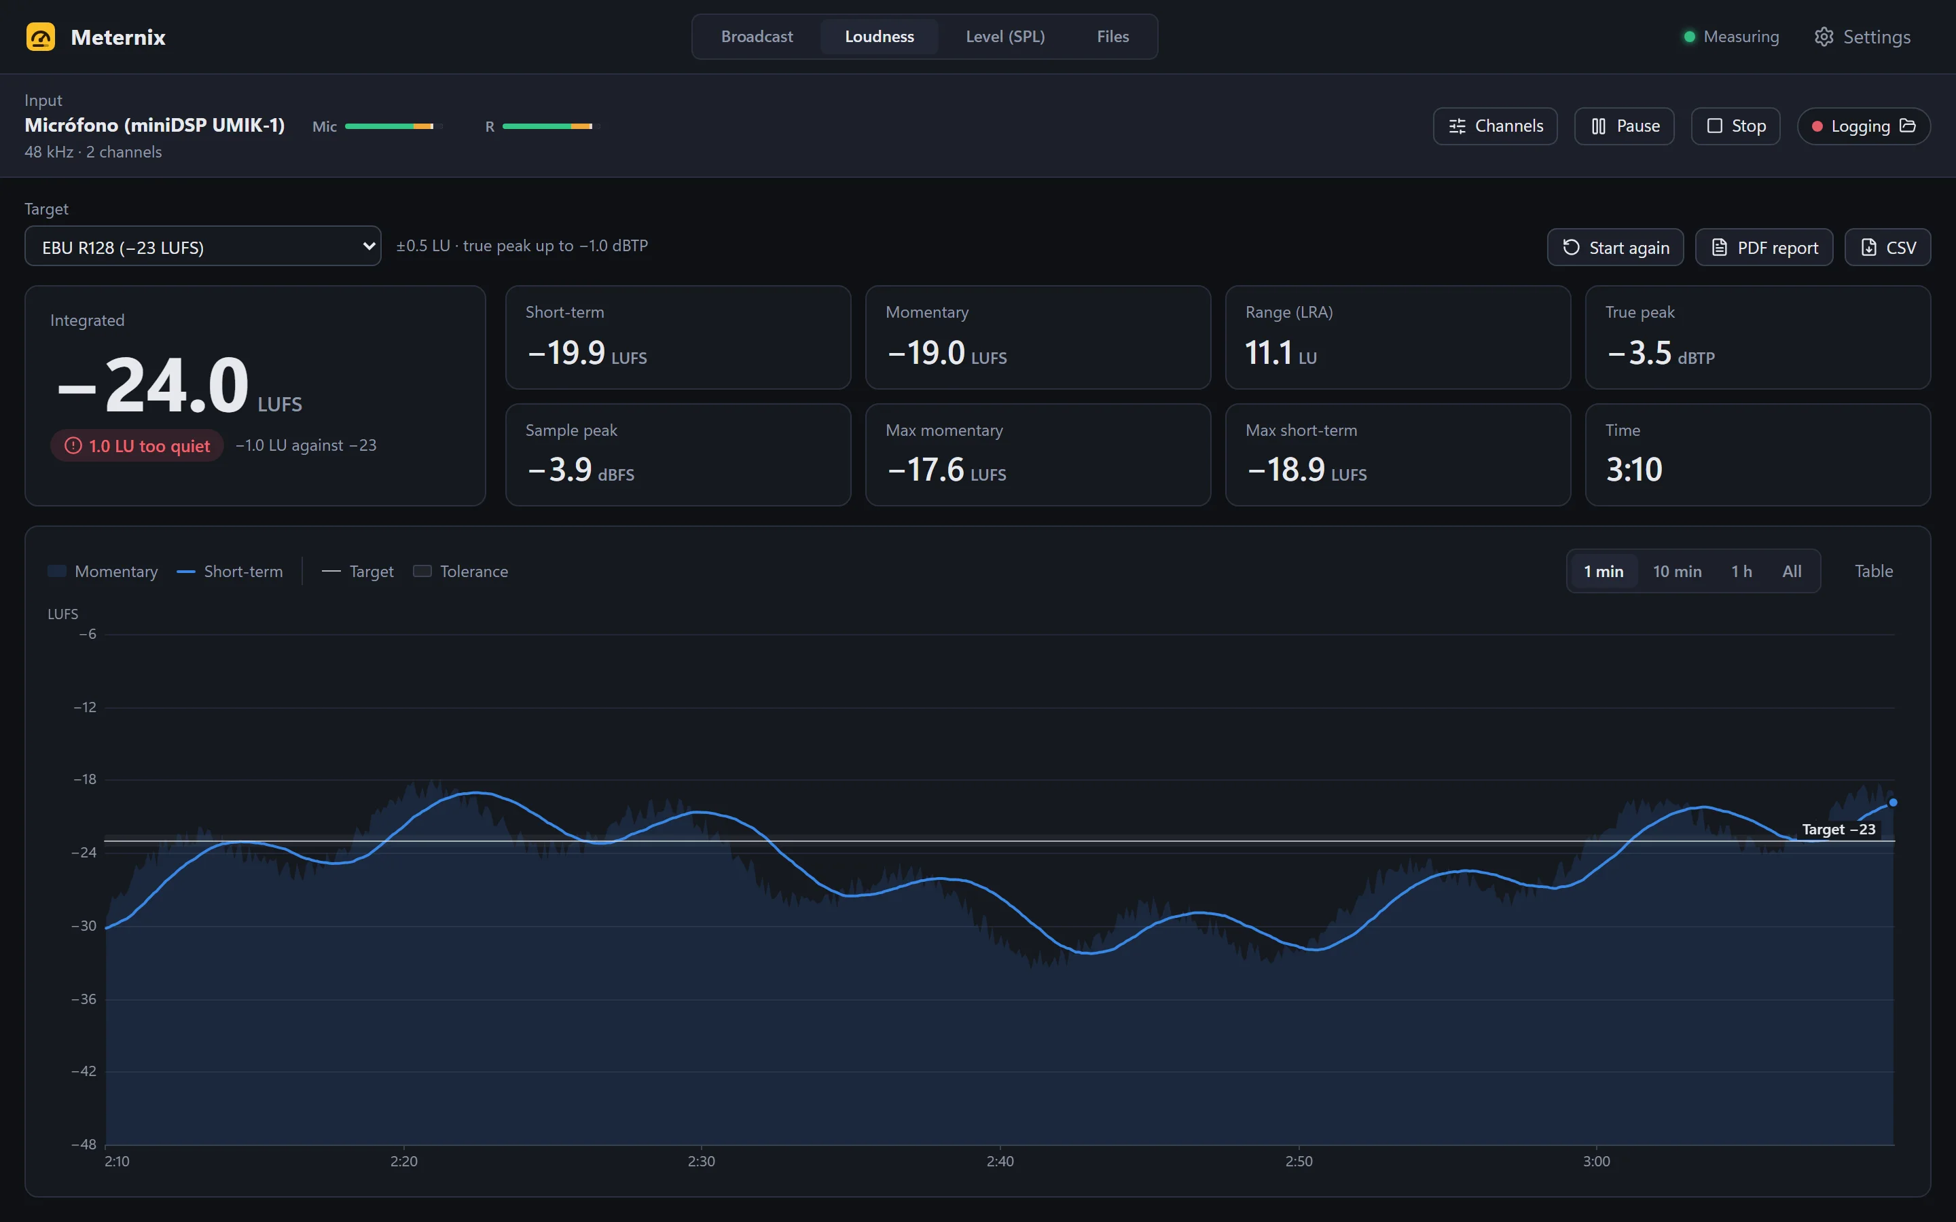Viewport: 1956px width, 1222px height.
Task: Click the green Measuring status dot
Action: point(1688,37)
